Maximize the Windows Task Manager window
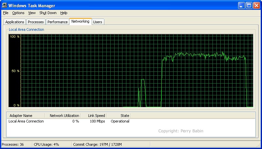The width and height of the screenshot is (262, 149). [x=249, y=6]
